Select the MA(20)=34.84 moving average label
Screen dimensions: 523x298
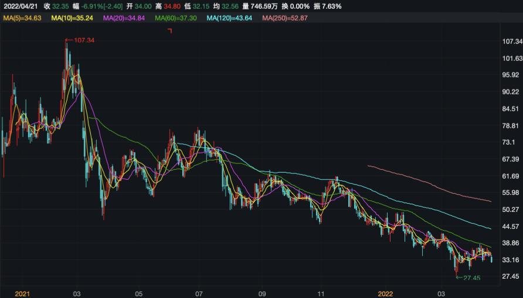pos(124,18)
